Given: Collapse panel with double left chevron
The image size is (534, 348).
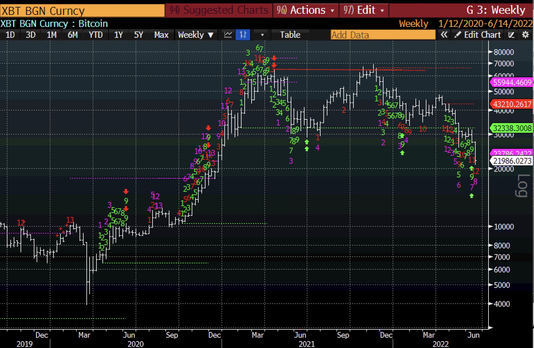Looking at the screenshot, I should click(444, 35).
